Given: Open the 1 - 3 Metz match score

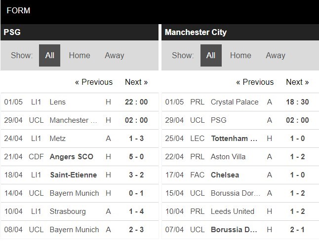Looking at the screenshot, I should coord(136,139).
